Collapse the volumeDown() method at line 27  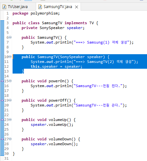(10, 139)
